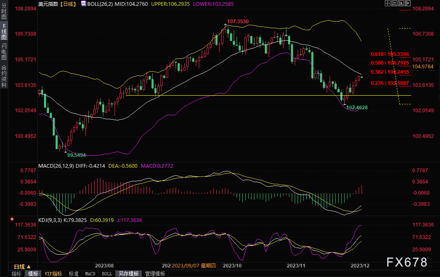Viewport: 440px width, 277px height.
Task: Click the play-forward axis icon at top right
Action: [x=401, y=3]
